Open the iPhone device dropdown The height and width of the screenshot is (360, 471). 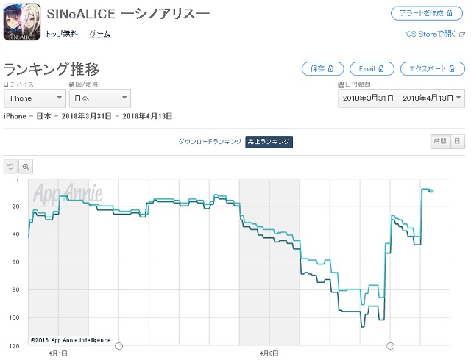pos(35,98)
